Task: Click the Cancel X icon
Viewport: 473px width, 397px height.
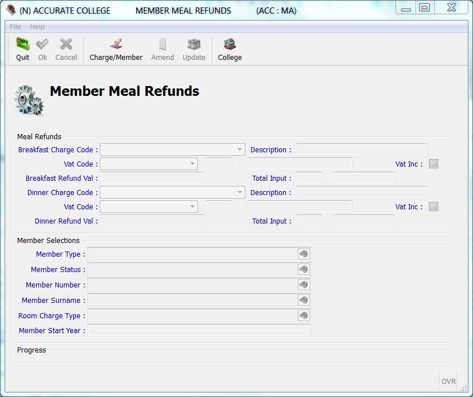Action: coord(66,45)
